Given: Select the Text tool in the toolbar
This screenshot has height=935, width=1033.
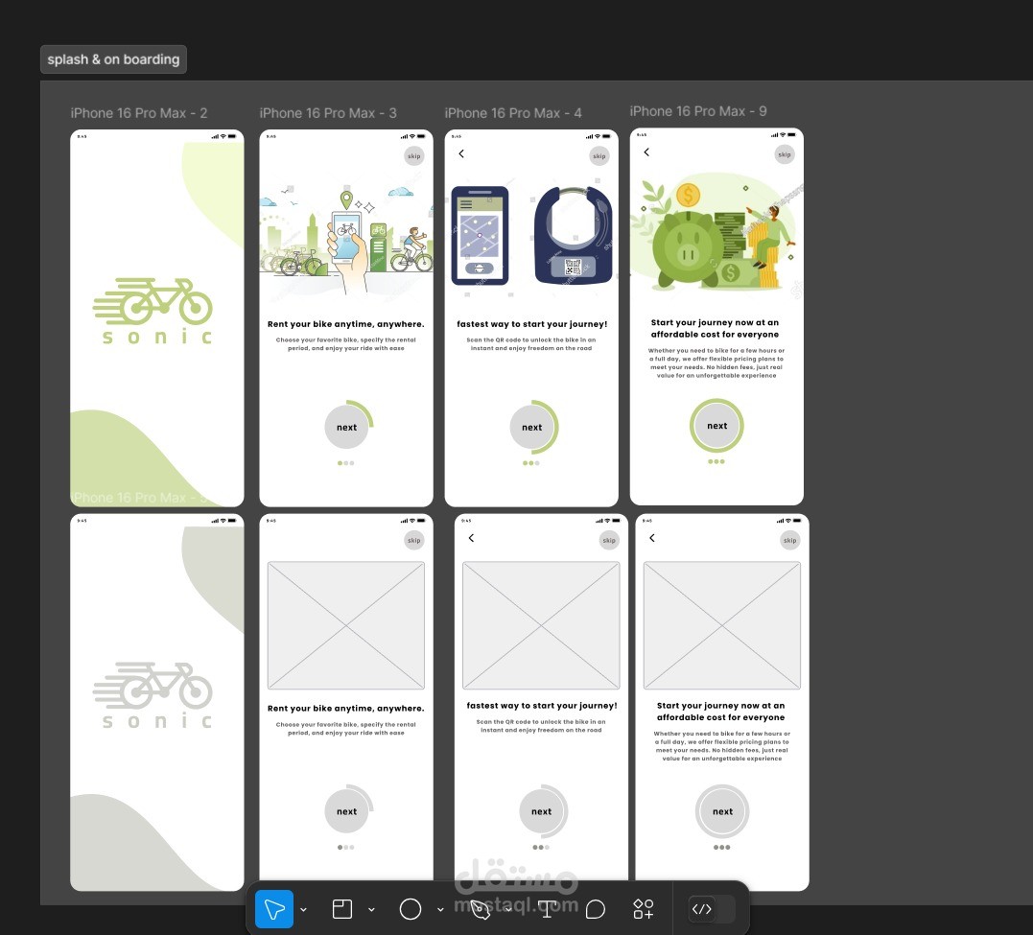Looking at the screenshot, I should tap(546, 909).
